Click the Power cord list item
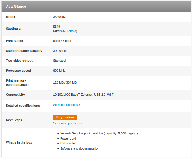 (68, 138)
